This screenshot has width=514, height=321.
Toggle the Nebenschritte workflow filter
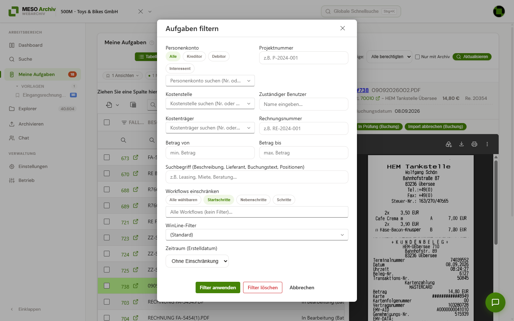(x=253, y=200)
